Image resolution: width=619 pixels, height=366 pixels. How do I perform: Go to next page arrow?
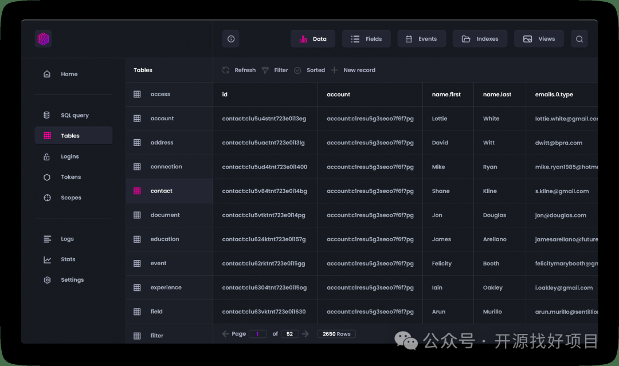point(305,334)
